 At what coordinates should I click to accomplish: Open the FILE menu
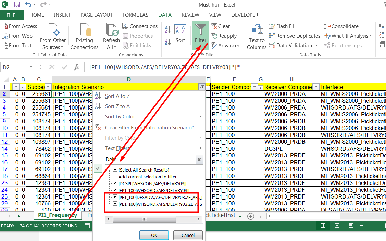coord(12,15)
